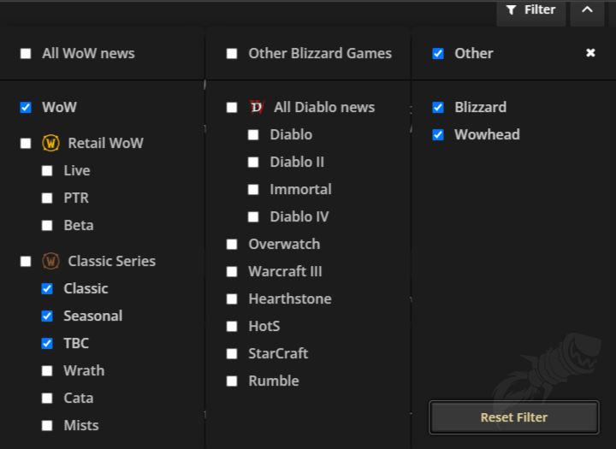616x449 pixels.
Task: Tick the HotS checkbox
Action: (232, 327)
